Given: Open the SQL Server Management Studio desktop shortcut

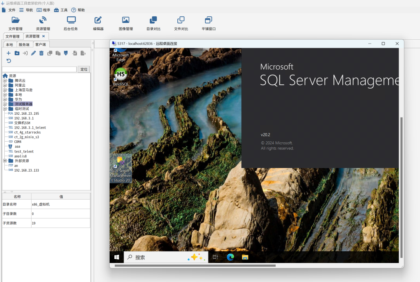Looking at the screenshot, I should click(121, 169).
